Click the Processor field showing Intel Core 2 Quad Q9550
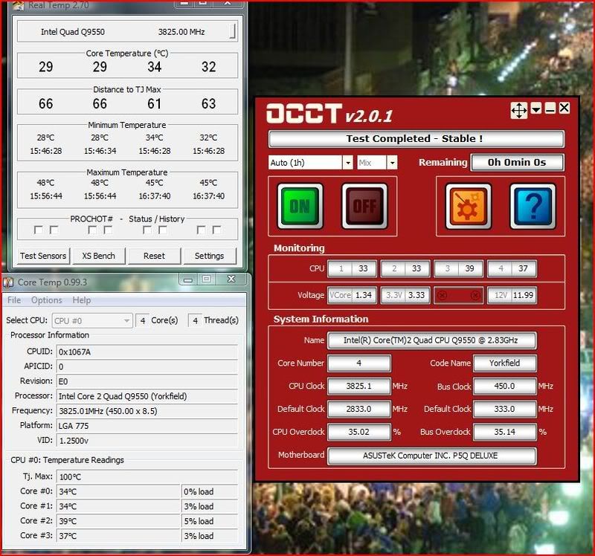The image size is (595, 556). [147, 396]
